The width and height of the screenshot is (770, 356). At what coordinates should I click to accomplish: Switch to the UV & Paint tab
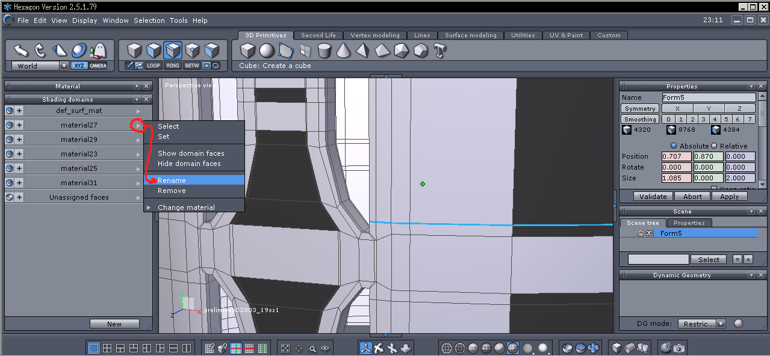tap(566, 35)
